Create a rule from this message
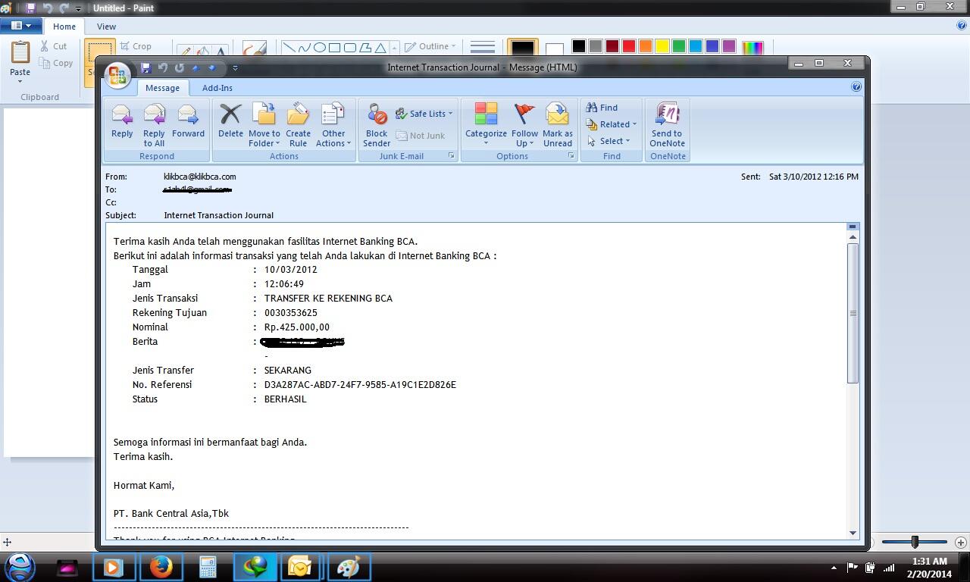 coord(298,124)
